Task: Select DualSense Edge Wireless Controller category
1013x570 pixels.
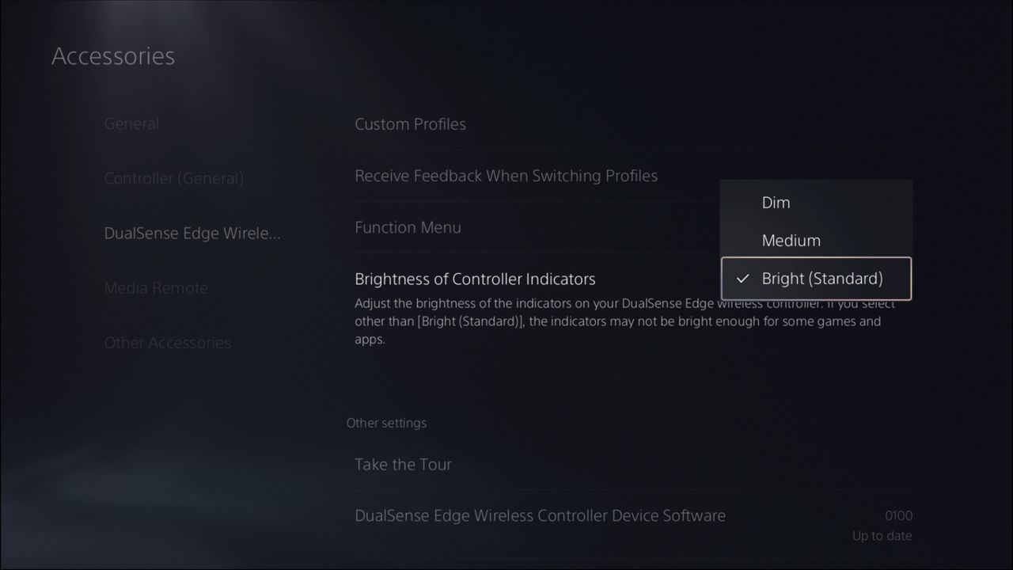Action: [192, 234]
